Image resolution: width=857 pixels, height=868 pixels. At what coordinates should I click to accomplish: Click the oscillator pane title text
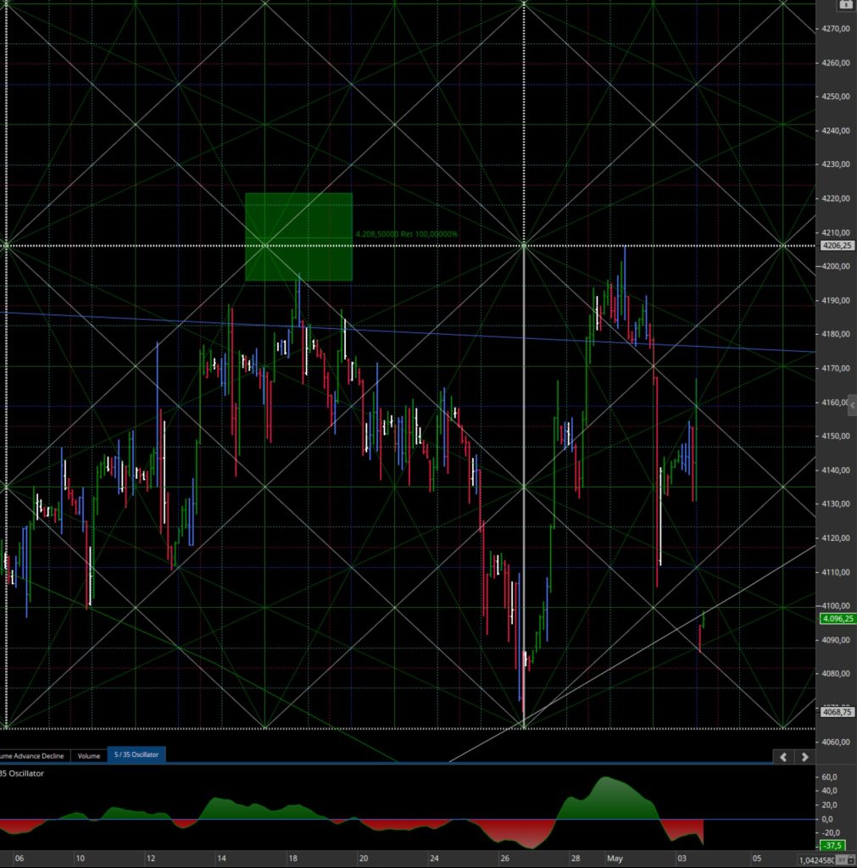(x=22, y=773)
